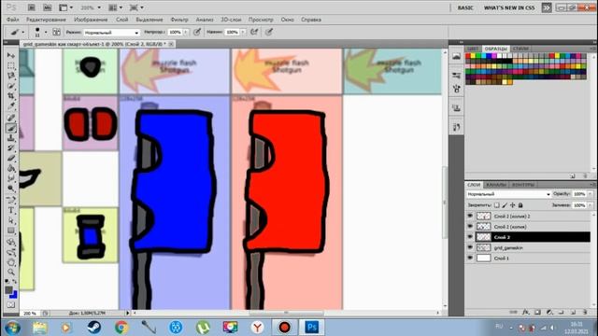Hide the Слой 1 layer
Screen dimensions: 598x336
click(470, 258)
